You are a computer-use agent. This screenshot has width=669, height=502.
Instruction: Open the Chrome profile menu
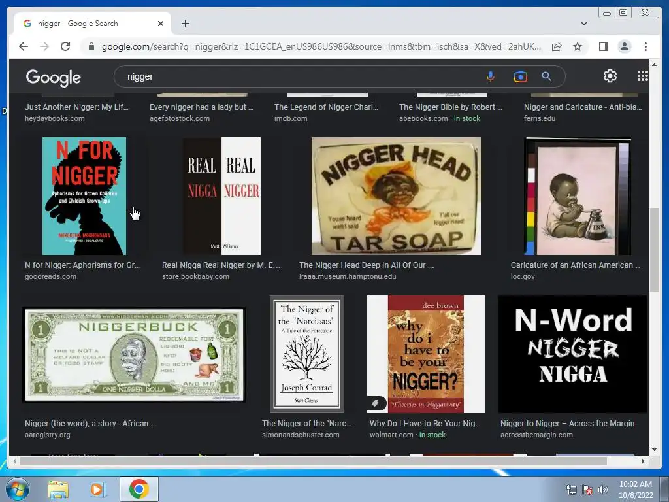tap(625, 46)
